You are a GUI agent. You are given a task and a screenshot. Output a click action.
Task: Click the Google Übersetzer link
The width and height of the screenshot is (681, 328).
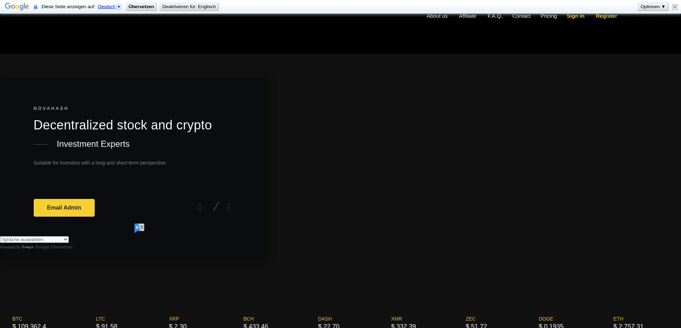click(x=54, y=247)
